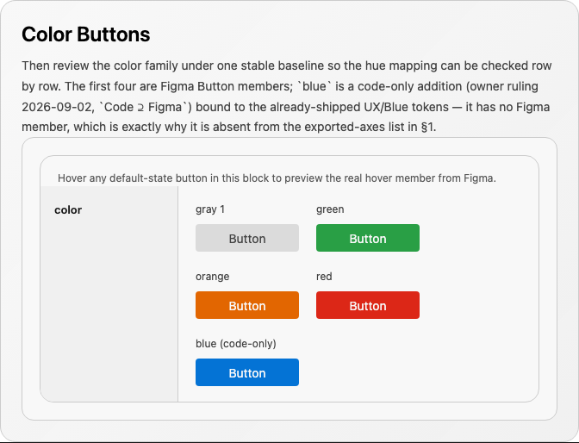Click the 2026-09-02 ruling date
This screenshot has height=443, width=579.
tap(58, 107)
